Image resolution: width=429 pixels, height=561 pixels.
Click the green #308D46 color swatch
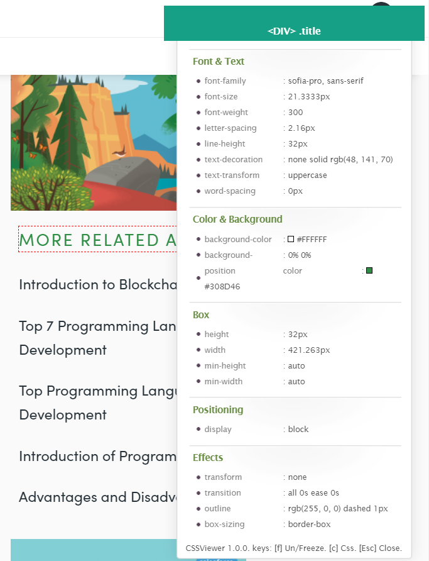(x=369, y=270)
